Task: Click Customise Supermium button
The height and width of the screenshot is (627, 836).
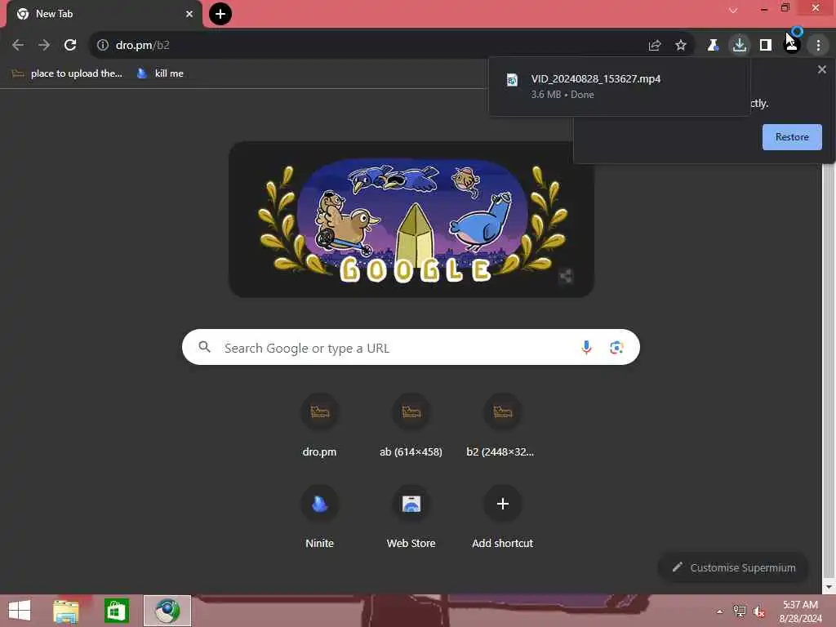Action: [734, 568]
